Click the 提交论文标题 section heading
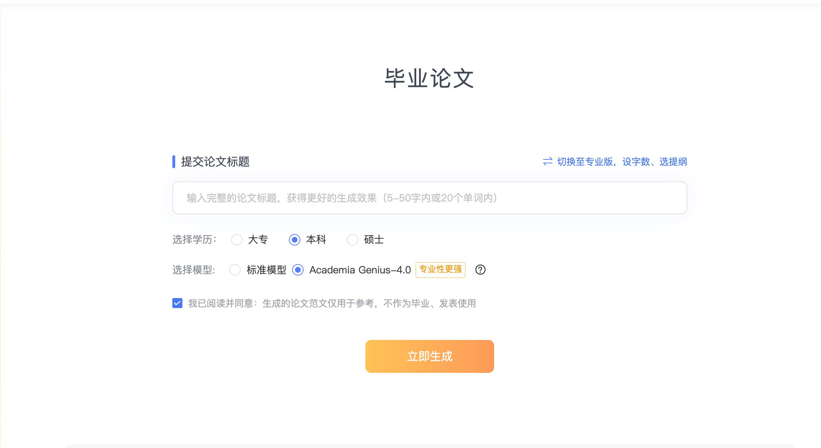821x448 pixels. click(215, 162)
